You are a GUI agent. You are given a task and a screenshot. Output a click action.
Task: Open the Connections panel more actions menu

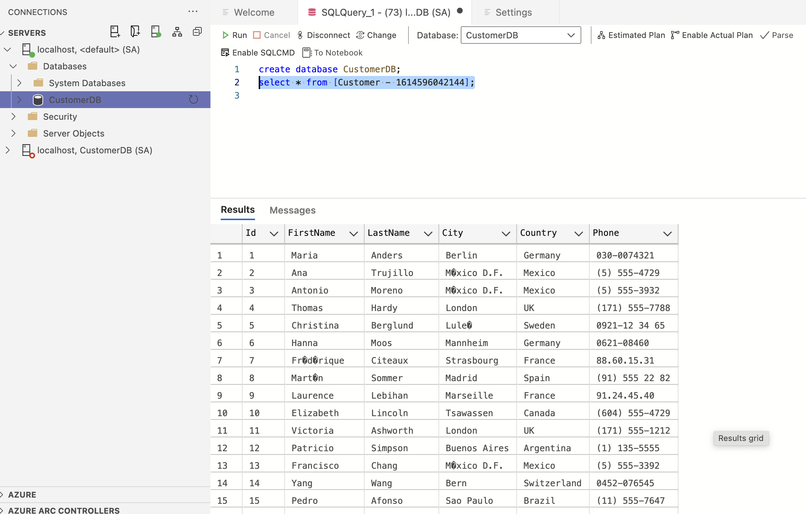click(x=193, y=12)
